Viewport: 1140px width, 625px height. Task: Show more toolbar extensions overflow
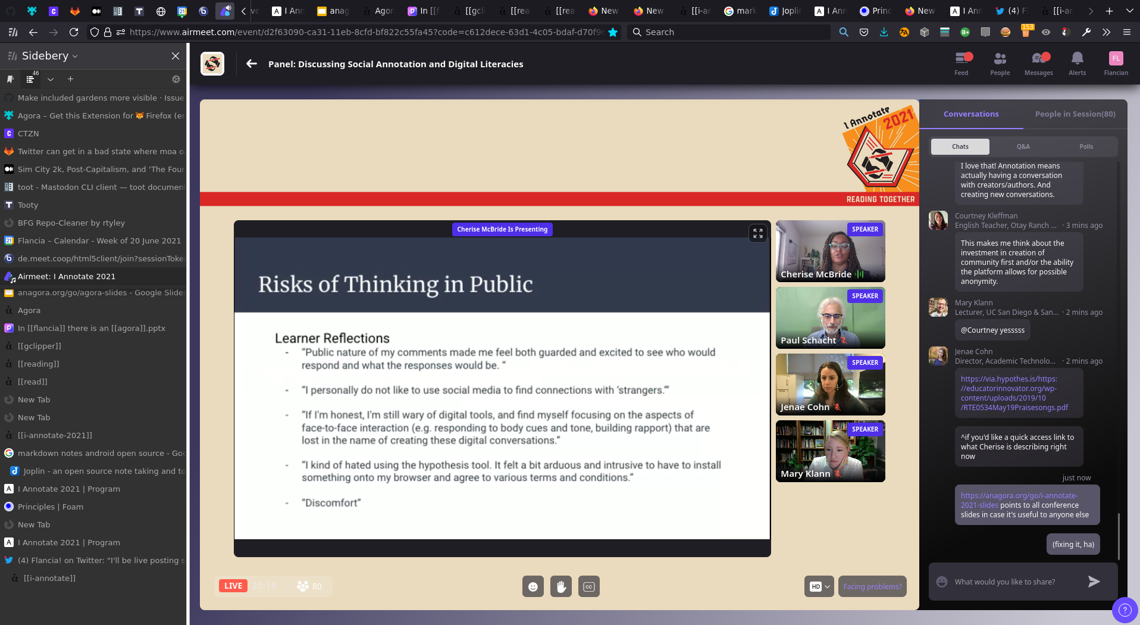pyautogui.click(x=1106, y=32)
